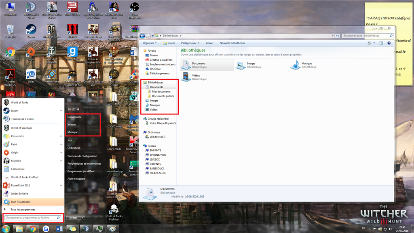Toggle the Explorer preview pane icon

coord(381,43)
